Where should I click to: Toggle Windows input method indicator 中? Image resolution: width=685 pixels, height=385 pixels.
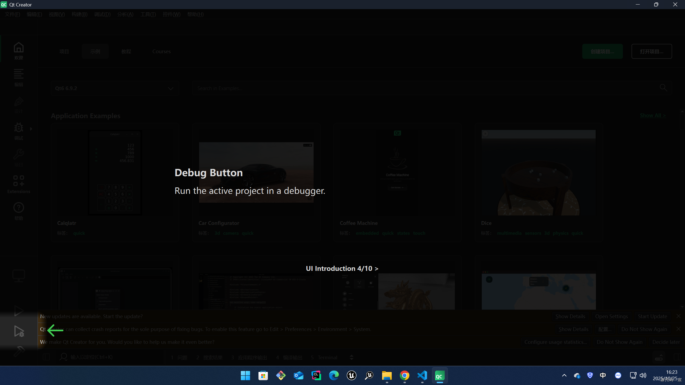click(603, 375)
